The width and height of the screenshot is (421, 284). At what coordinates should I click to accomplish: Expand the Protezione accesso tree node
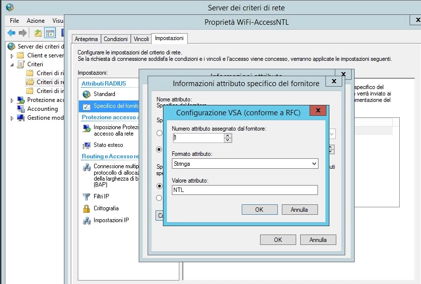click(x=12, y=100)
